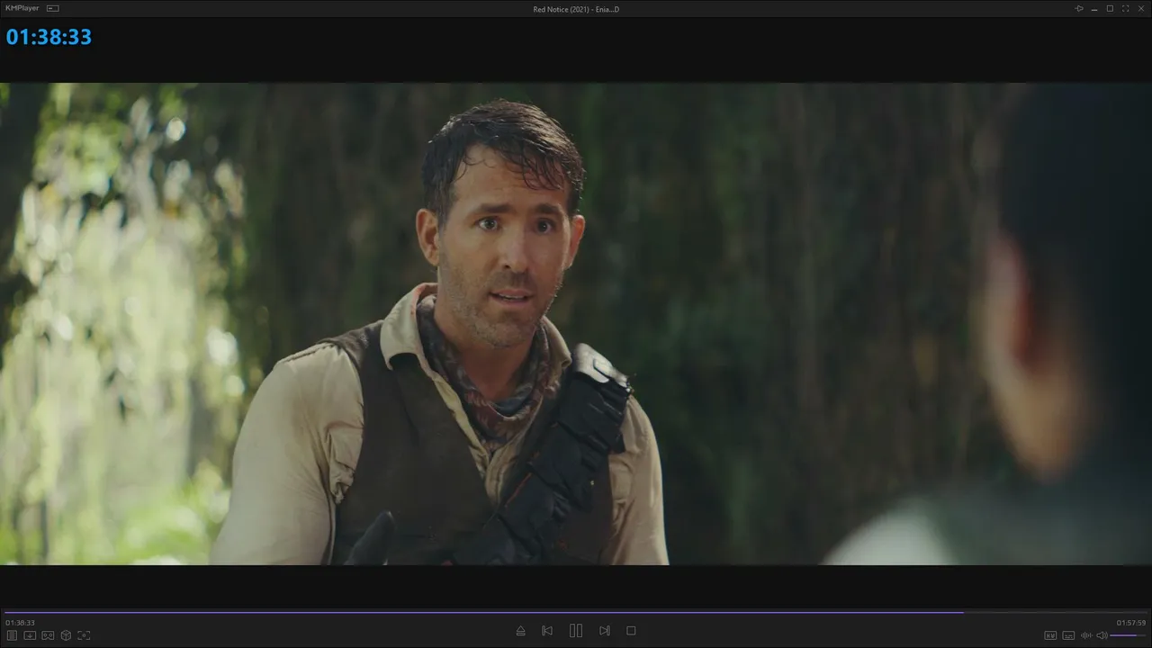Close the KMPlayer window
1152x648 pixels.
[x=1141, y=9]
